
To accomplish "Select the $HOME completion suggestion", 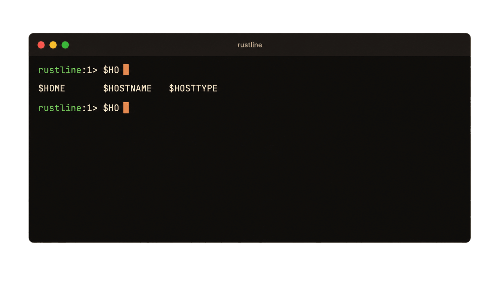I will (52, 88).
